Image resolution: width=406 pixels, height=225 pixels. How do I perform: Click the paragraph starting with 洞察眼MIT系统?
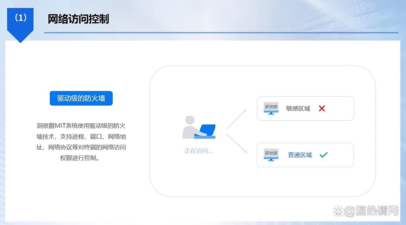[81, 142]
